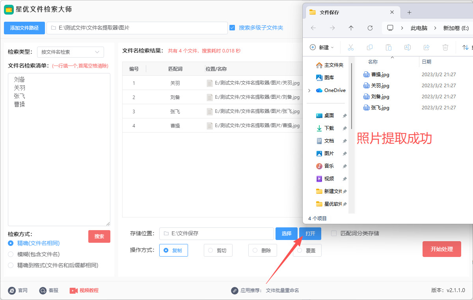Select 刘备.jpg in Explorer file list
The width and height of the screenshot is (473, 300).
(380, 97)
